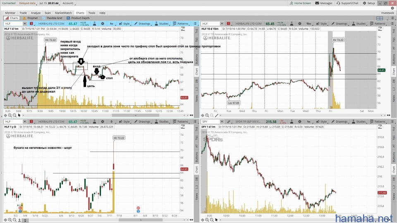This screenshot has width=397, height=223.
Task: Open 1m timeframe dropdown in top-left chart
Action: tap(112, 24)
